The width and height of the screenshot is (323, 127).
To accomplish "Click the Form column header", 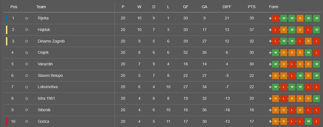I will [x=274, y=7].
